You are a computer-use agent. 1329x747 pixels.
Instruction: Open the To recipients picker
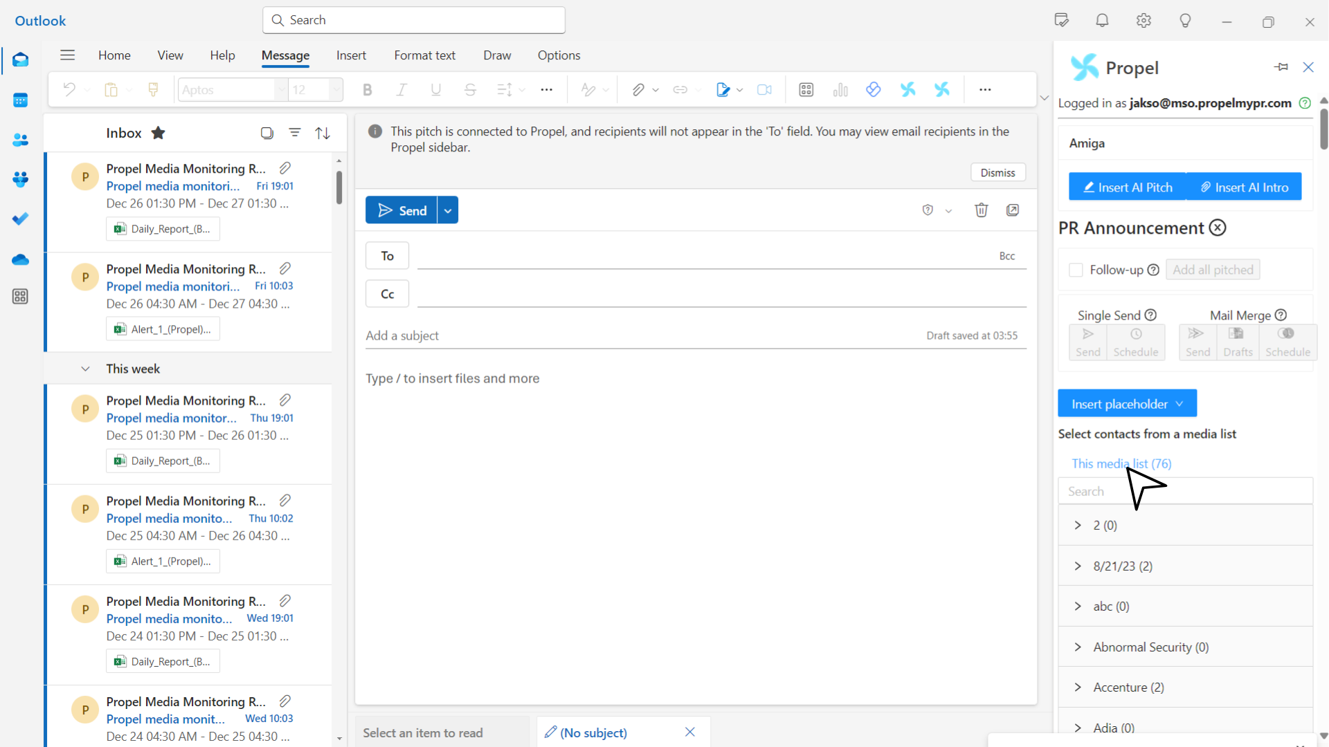click(x=387, y=256)
